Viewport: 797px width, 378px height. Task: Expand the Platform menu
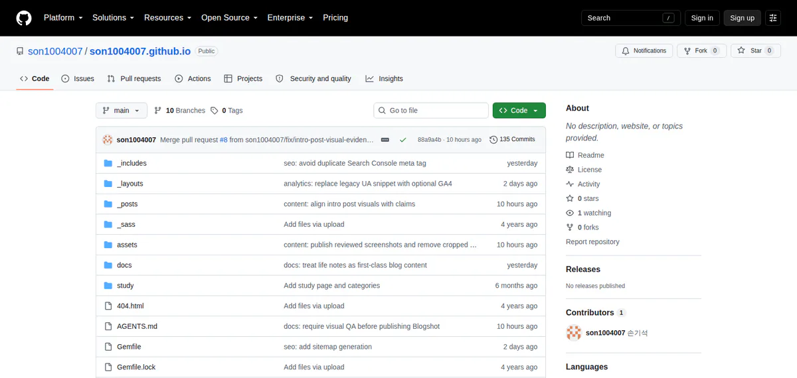pos(63,18)
